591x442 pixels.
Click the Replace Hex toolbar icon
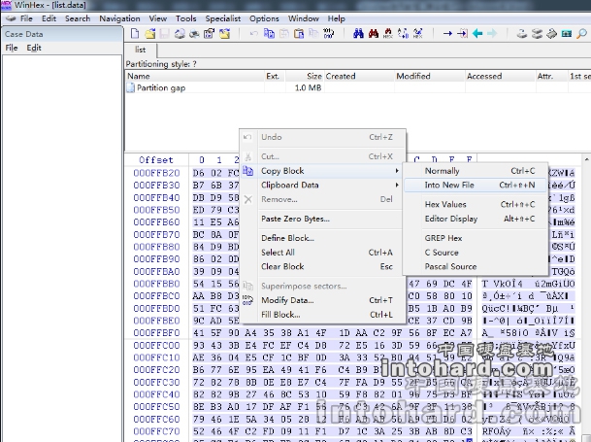point(417,34)
